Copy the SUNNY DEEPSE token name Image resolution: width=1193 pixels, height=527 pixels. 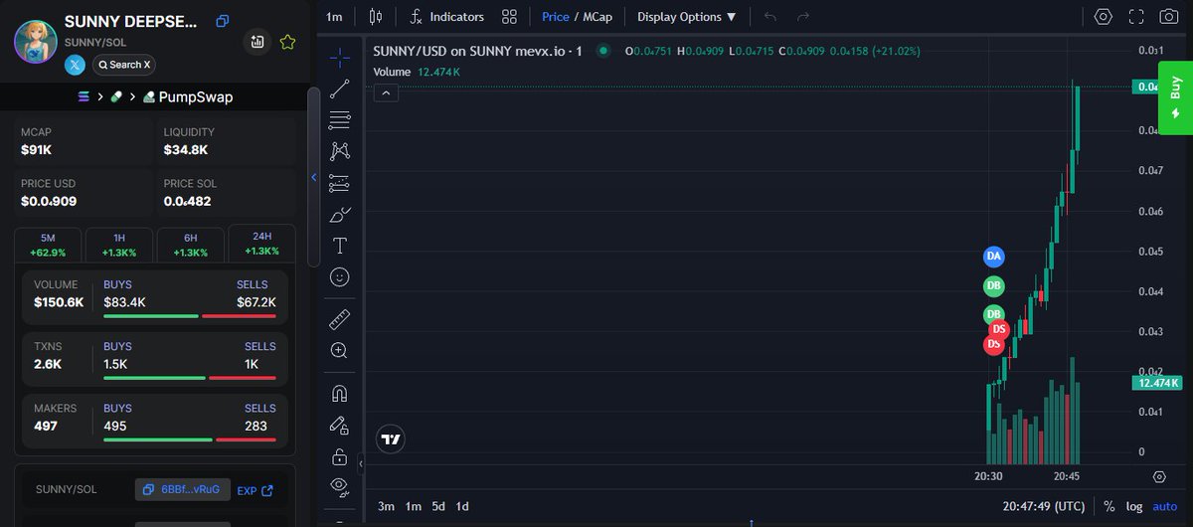223,21
